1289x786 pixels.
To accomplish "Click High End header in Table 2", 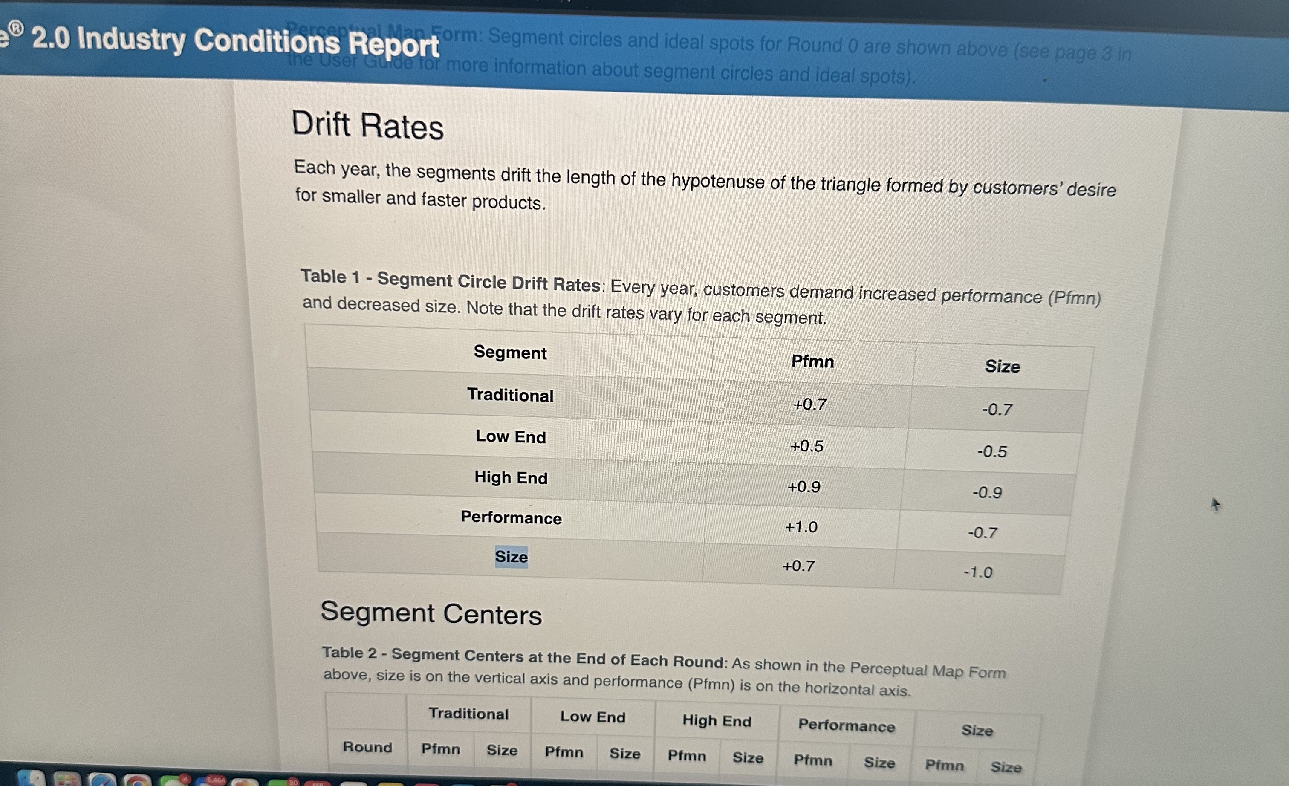I will tap(717, 721).
